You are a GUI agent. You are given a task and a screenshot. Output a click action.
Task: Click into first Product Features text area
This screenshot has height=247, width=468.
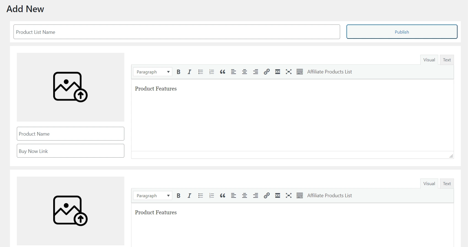[x=292, y=115]
